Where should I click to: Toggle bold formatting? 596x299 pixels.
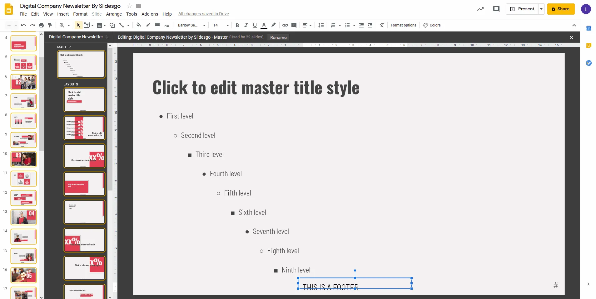pos(237,25)
